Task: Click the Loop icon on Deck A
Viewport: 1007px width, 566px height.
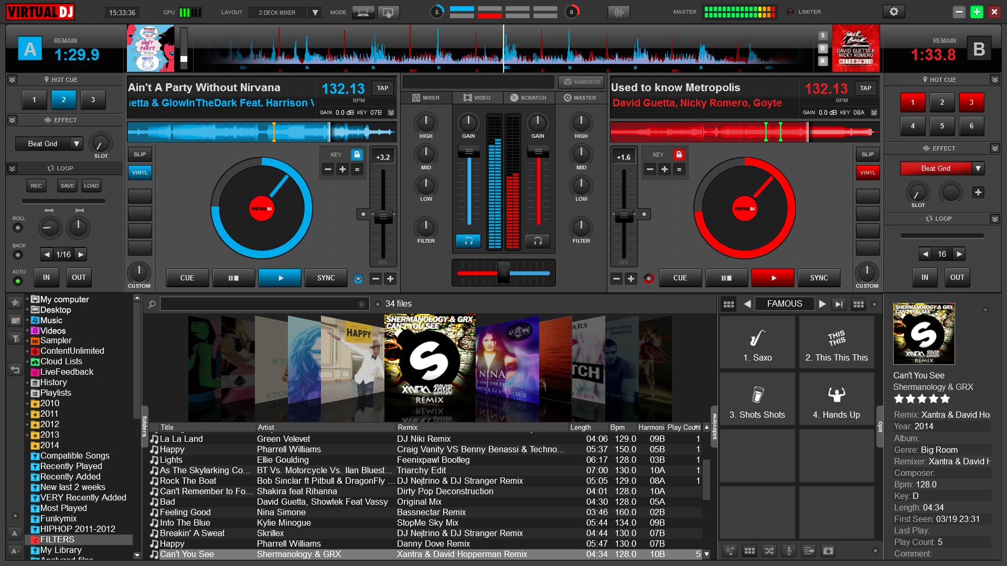Action: tap(51, 169)
